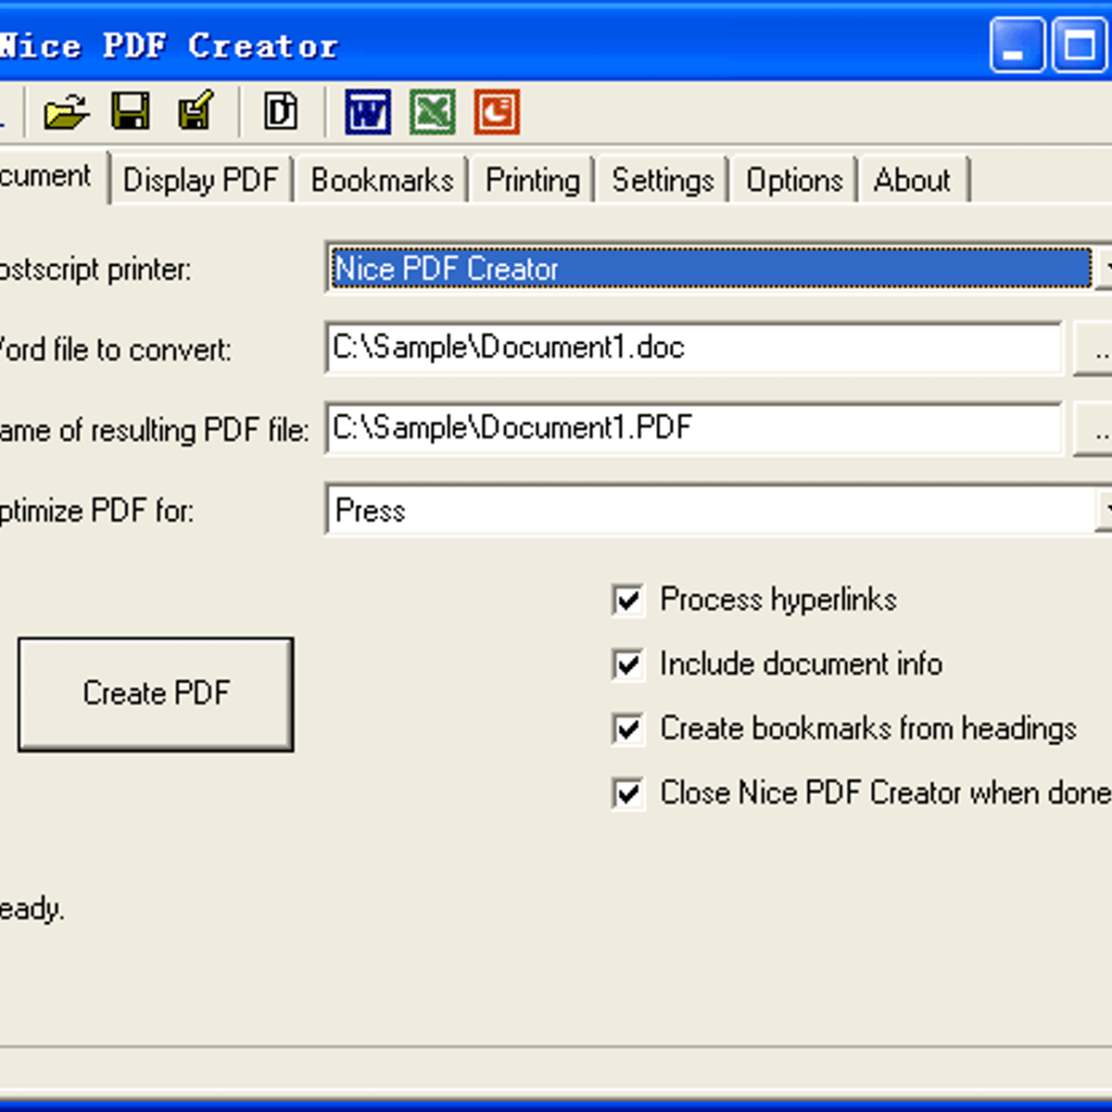Screen dimensions: 1112x1112
Task: Disable Create bookmarks from headings
Action: 628,728
